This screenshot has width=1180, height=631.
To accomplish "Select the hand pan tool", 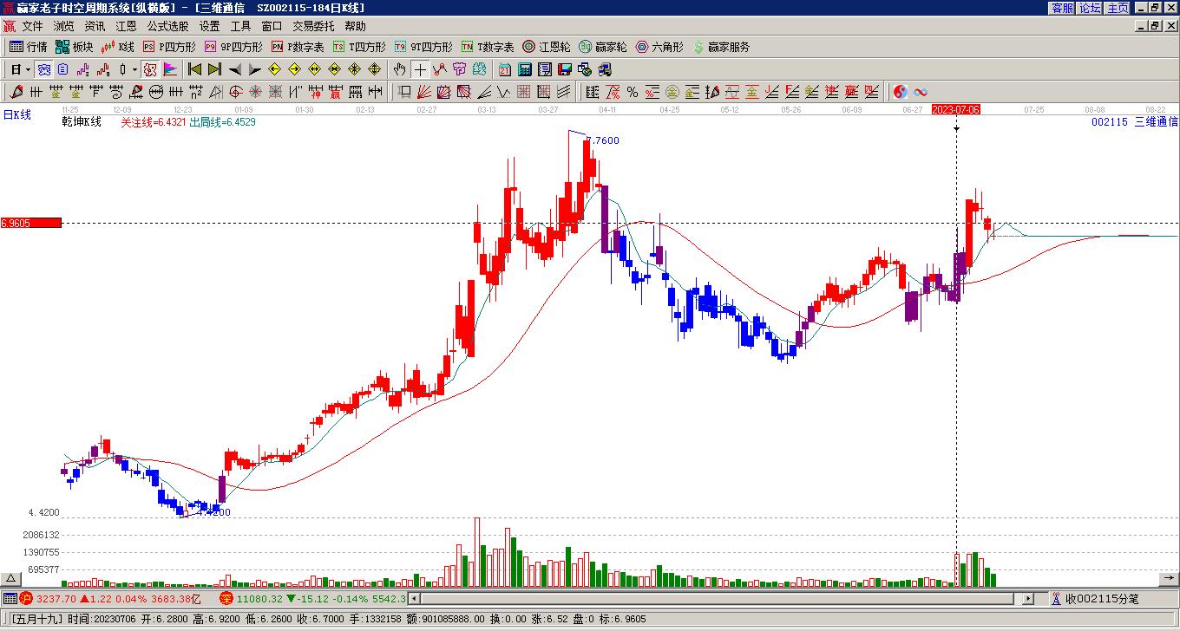I will (400, 69).
